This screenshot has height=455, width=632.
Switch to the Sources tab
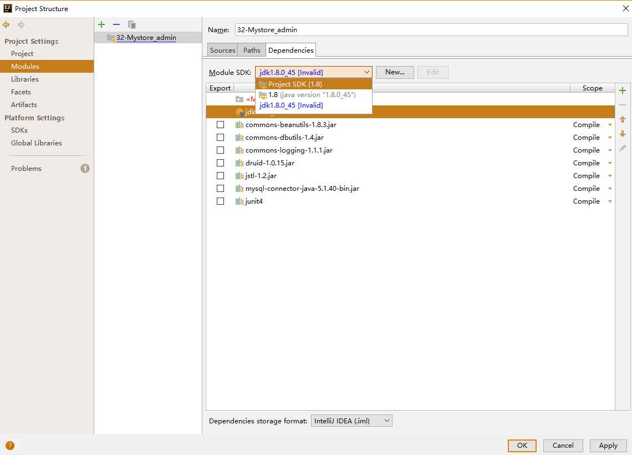point(222,50)
